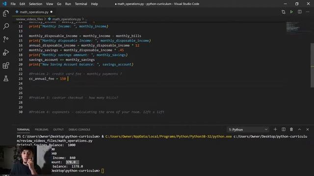Screen dimensions: 314x176
Task: Open the Edit menu
Action: click(x=22, y=4)
